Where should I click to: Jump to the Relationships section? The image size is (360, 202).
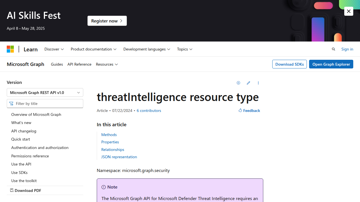112,150
